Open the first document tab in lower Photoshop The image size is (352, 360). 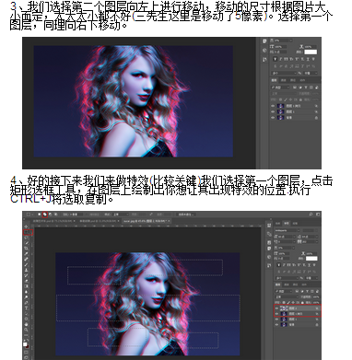[x=53, y=221]
